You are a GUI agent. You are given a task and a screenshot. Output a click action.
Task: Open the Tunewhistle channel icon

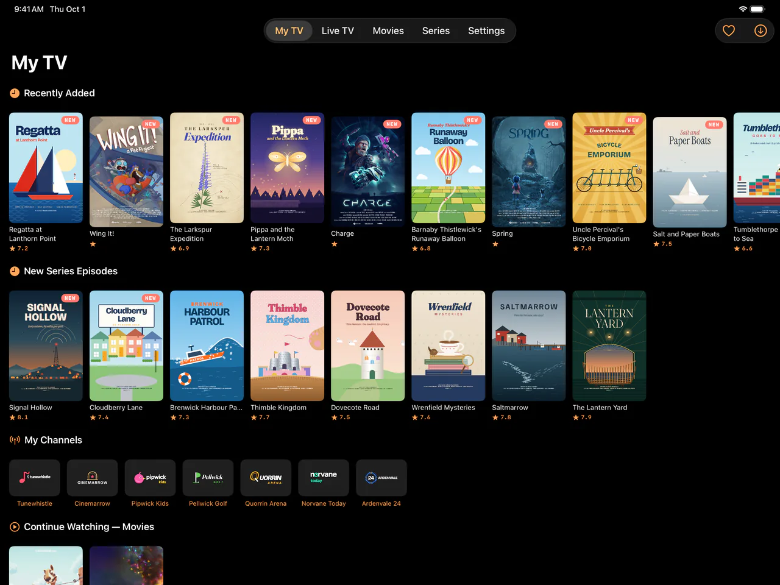click(x=35, y=478)
